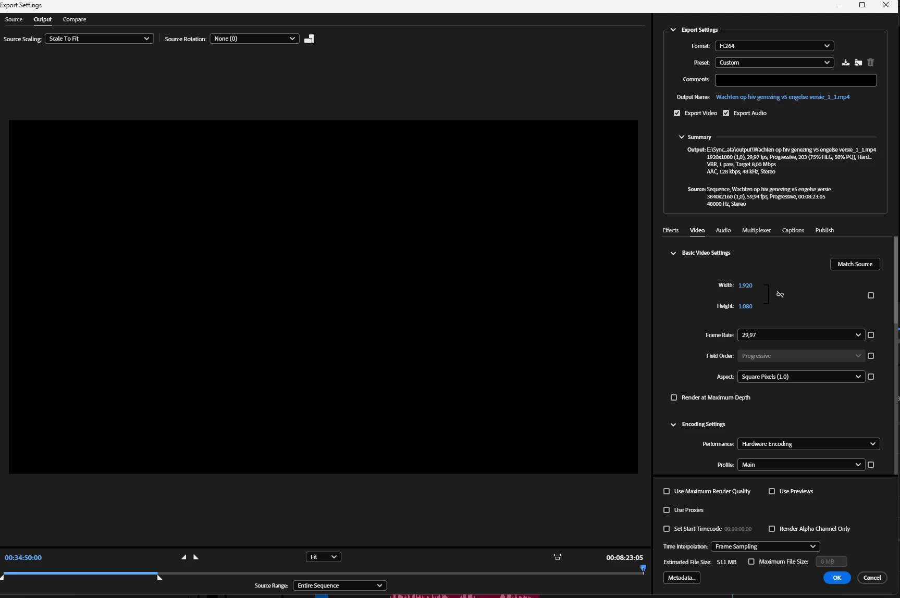
Task: Collapse the Summary section
Action: point(681,137)
